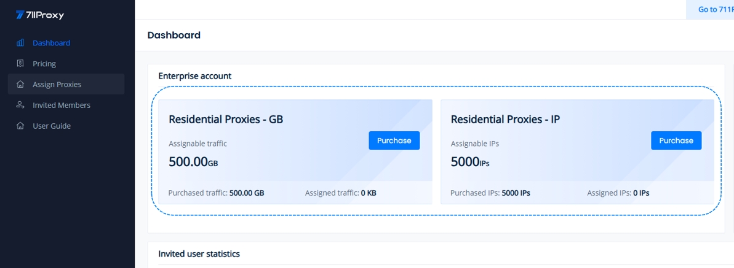Click the Pricing receipt icon in sidebar
The width and height of the screenshot is (734, 268).
click(x=20, y=64)
